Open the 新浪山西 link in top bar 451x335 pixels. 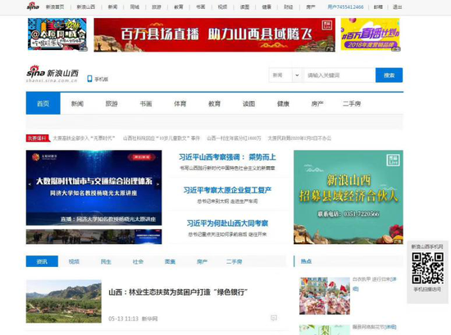point(86,7)
